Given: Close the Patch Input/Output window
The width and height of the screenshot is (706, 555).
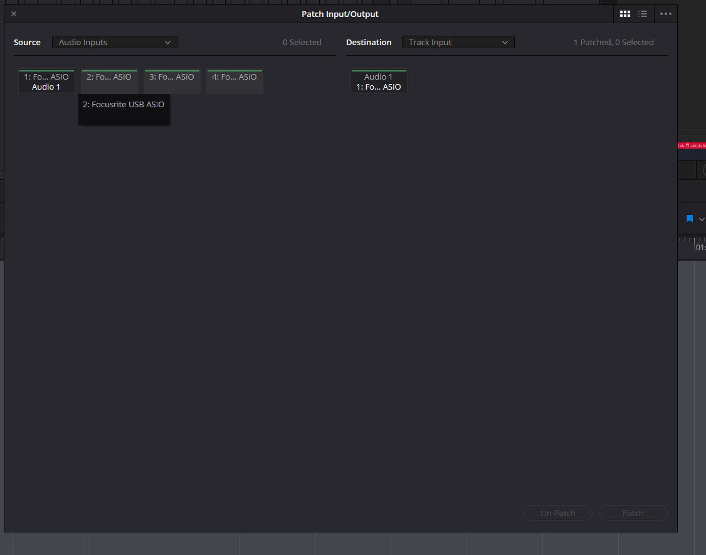Looking at the screenshot, I should point(14,14).
